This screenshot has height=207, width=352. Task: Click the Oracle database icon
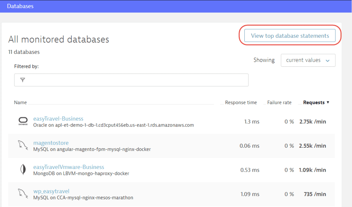tap(23, 121)
